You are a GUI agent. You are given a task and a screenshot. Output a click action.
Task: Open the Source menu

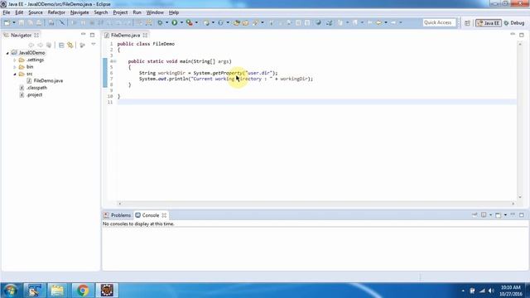coord(36,12)
